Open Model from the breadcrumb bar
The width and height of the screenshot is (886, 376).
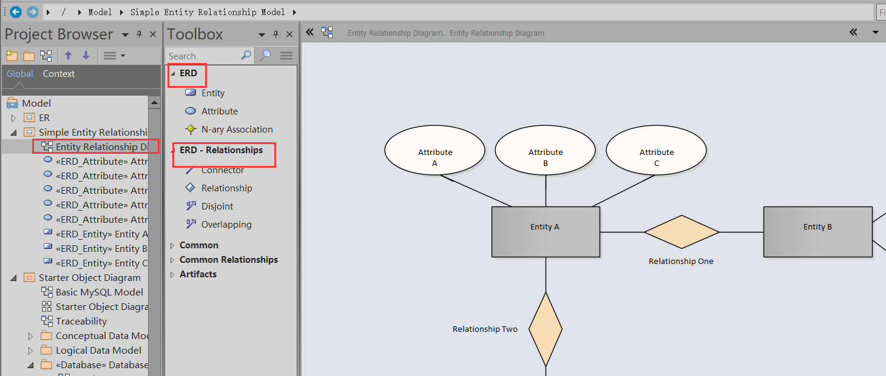tap(100, 12)
